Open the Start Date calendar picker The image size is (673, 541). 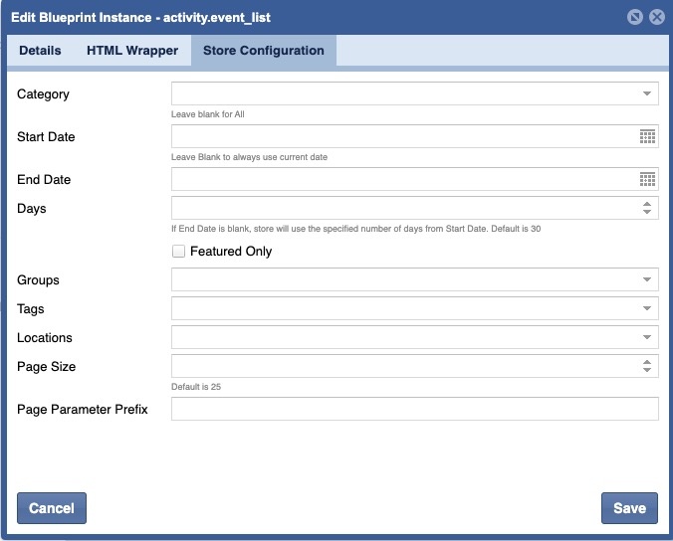click(x=647, y=137)
